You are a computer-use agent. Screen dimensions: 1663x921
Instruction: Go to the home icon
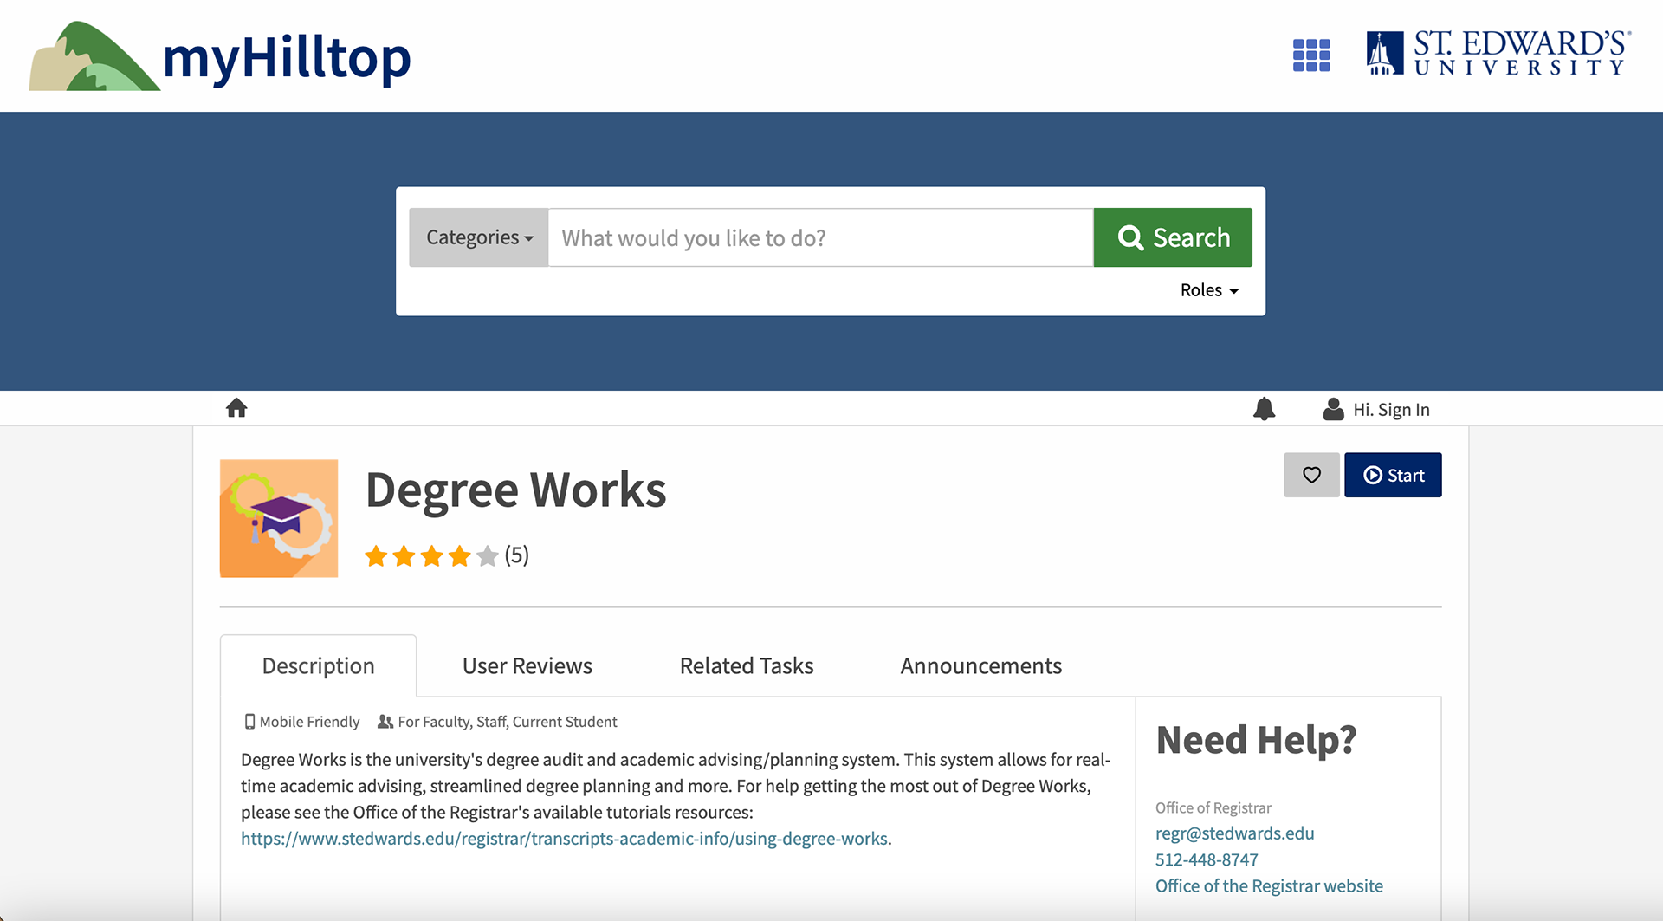[x=236, y=408]
